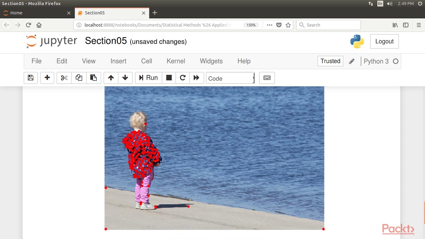Go forward in browser history
This screenshot has width=425, height=239.
coord(18,25)
